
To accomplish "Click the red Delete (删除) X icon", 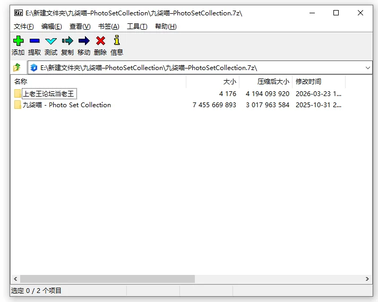I will 100,41.
